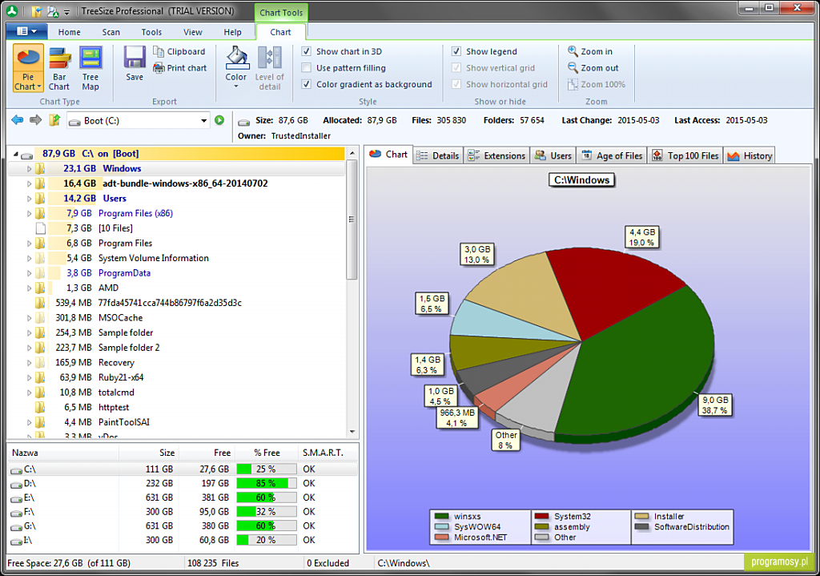Click the Installer legend color swatch
820x576 pixels.
click(641, 517)
